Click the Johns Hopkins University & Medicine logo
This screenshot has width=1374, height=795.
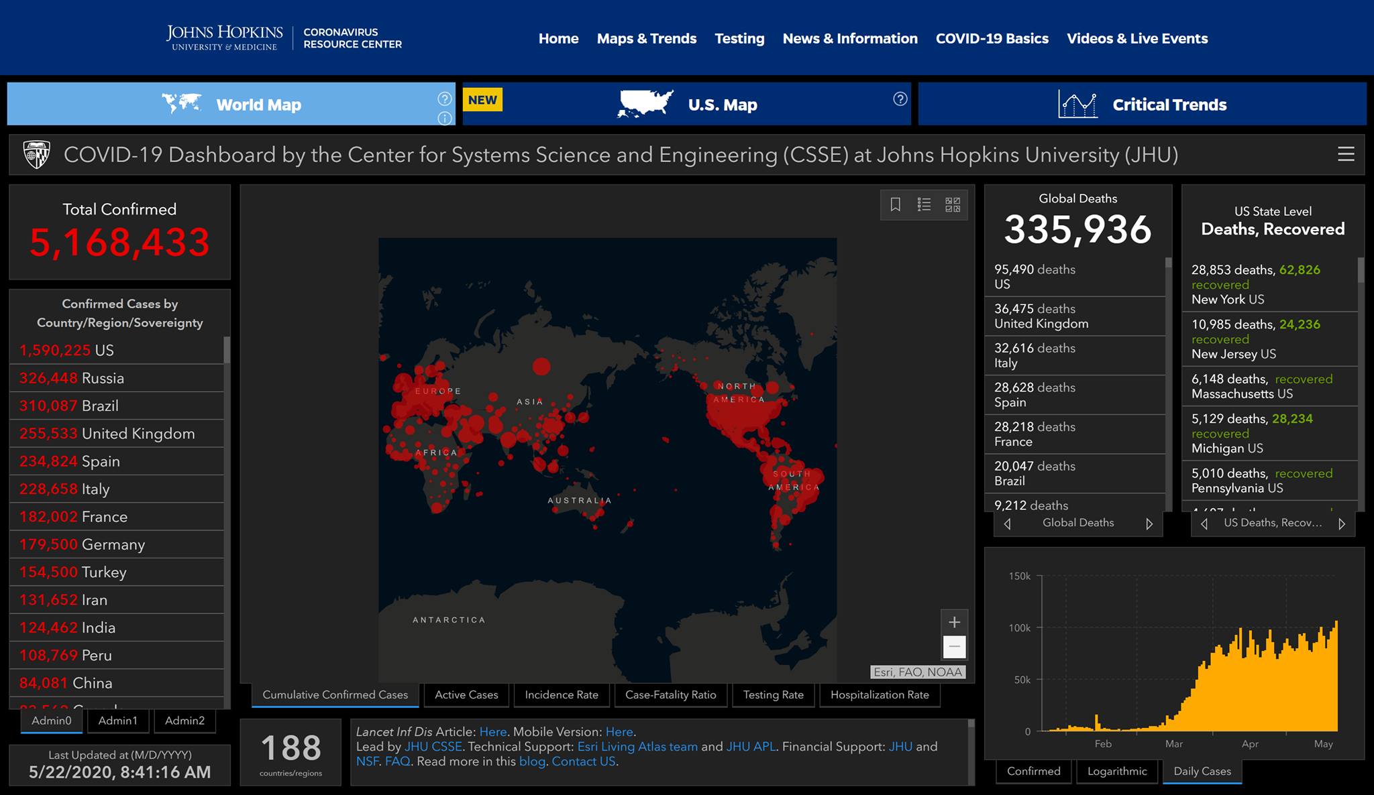click(x=224, y=38)
